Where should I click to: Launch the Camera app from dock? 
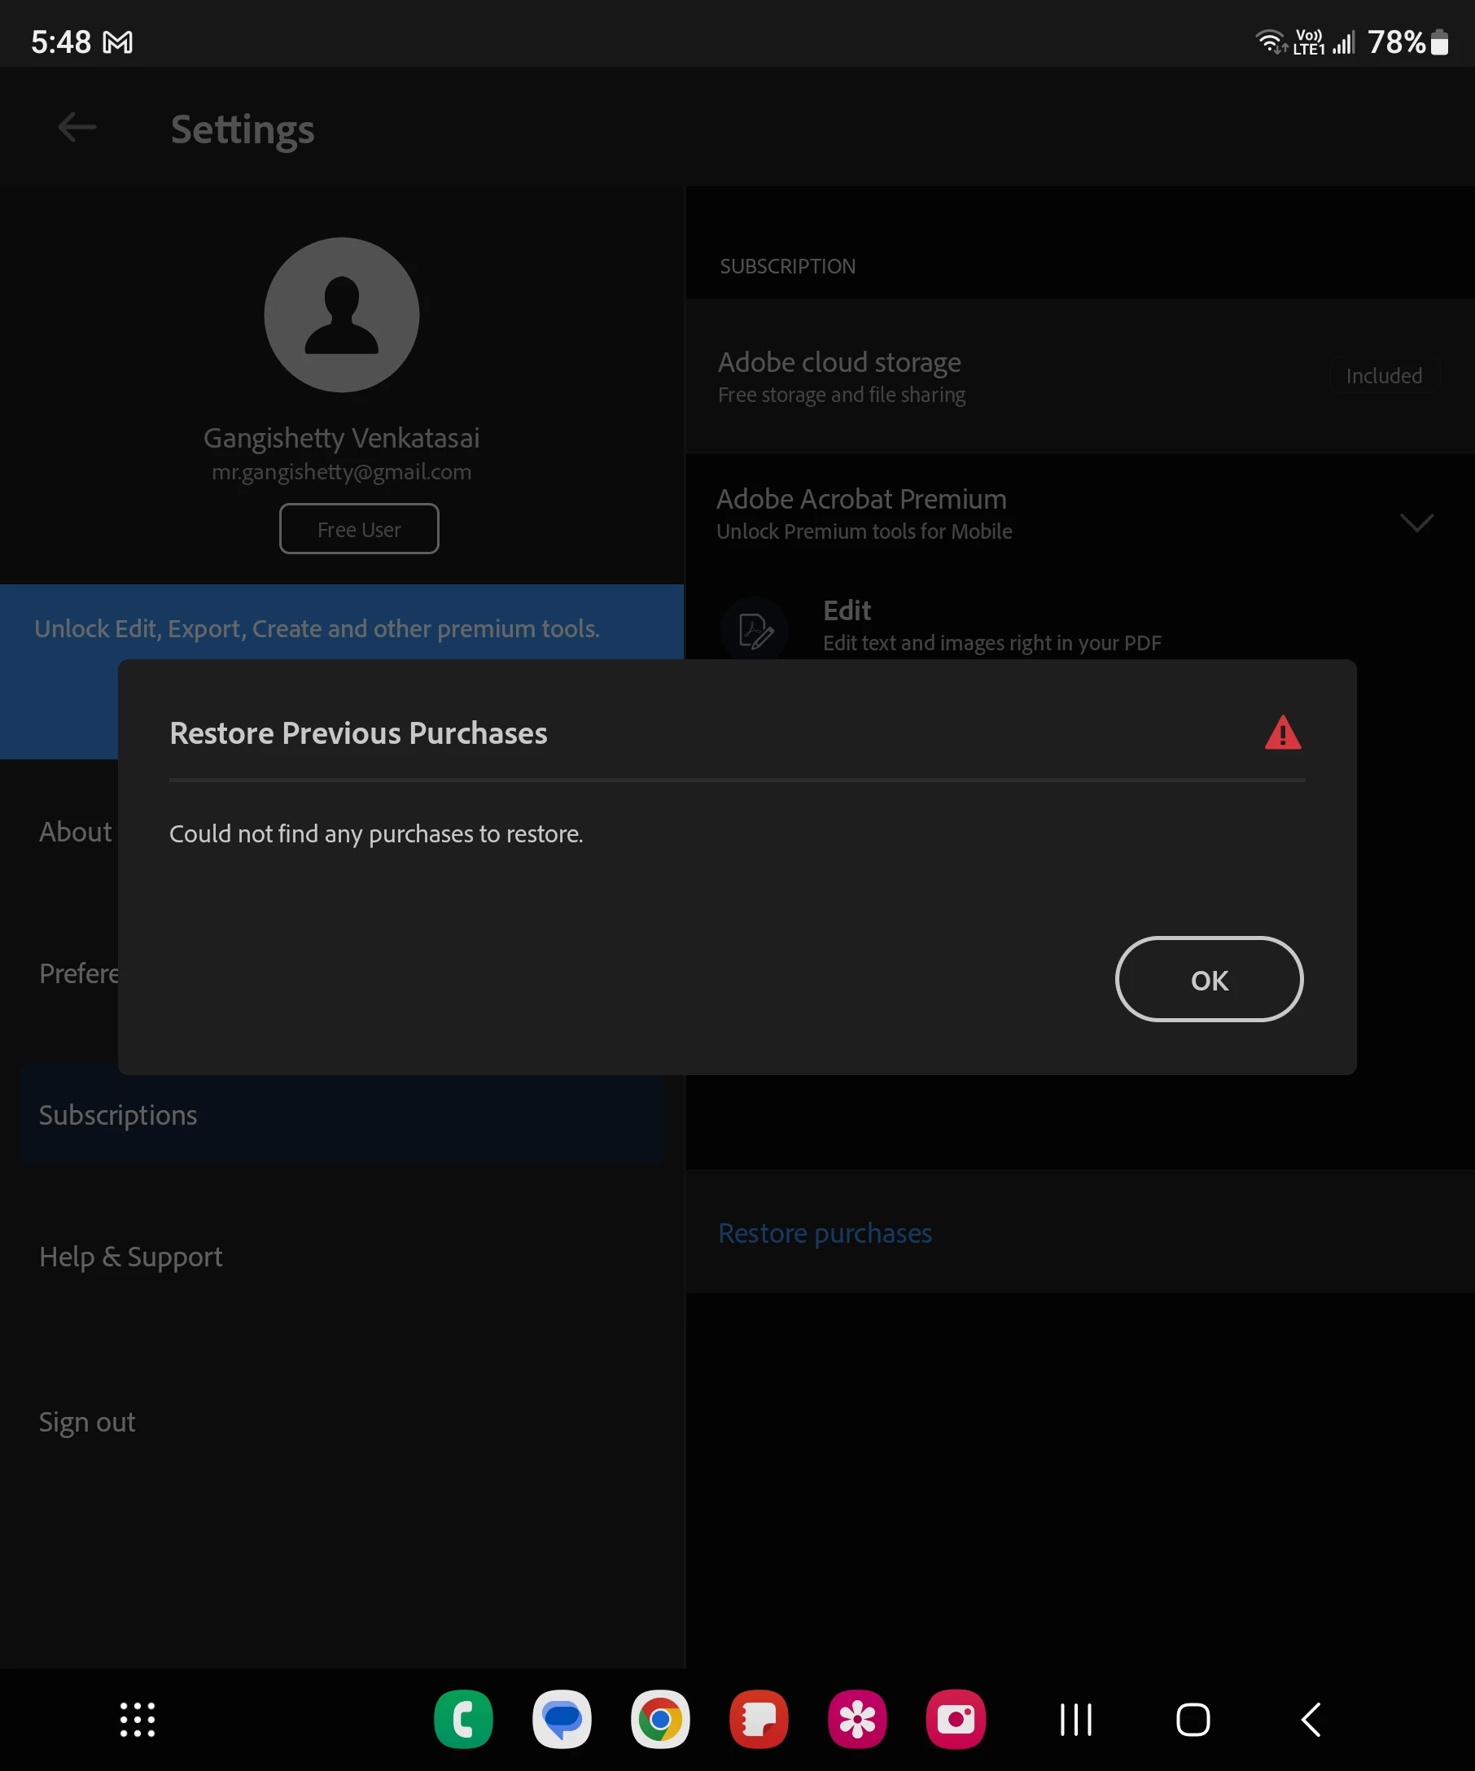pyautogui.click(x=956, y=1720)
